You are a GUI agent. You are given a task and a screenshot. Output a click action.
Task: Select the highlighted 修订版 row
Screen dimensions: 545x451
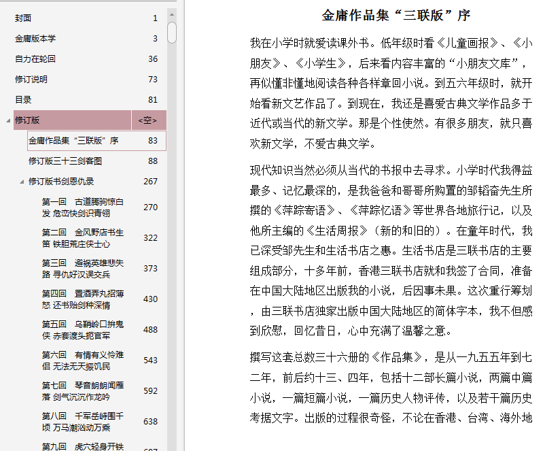point(90,120)
